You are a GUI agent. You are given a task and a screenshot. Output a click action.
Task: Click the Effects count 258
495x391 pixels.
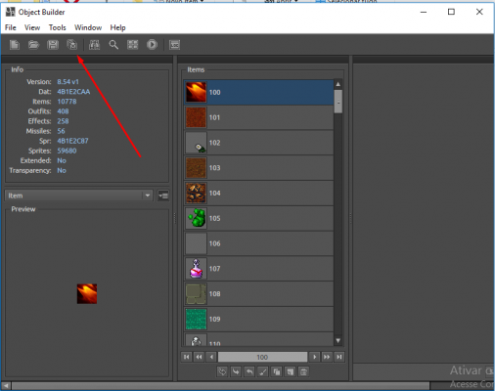[x=63, y=121]
